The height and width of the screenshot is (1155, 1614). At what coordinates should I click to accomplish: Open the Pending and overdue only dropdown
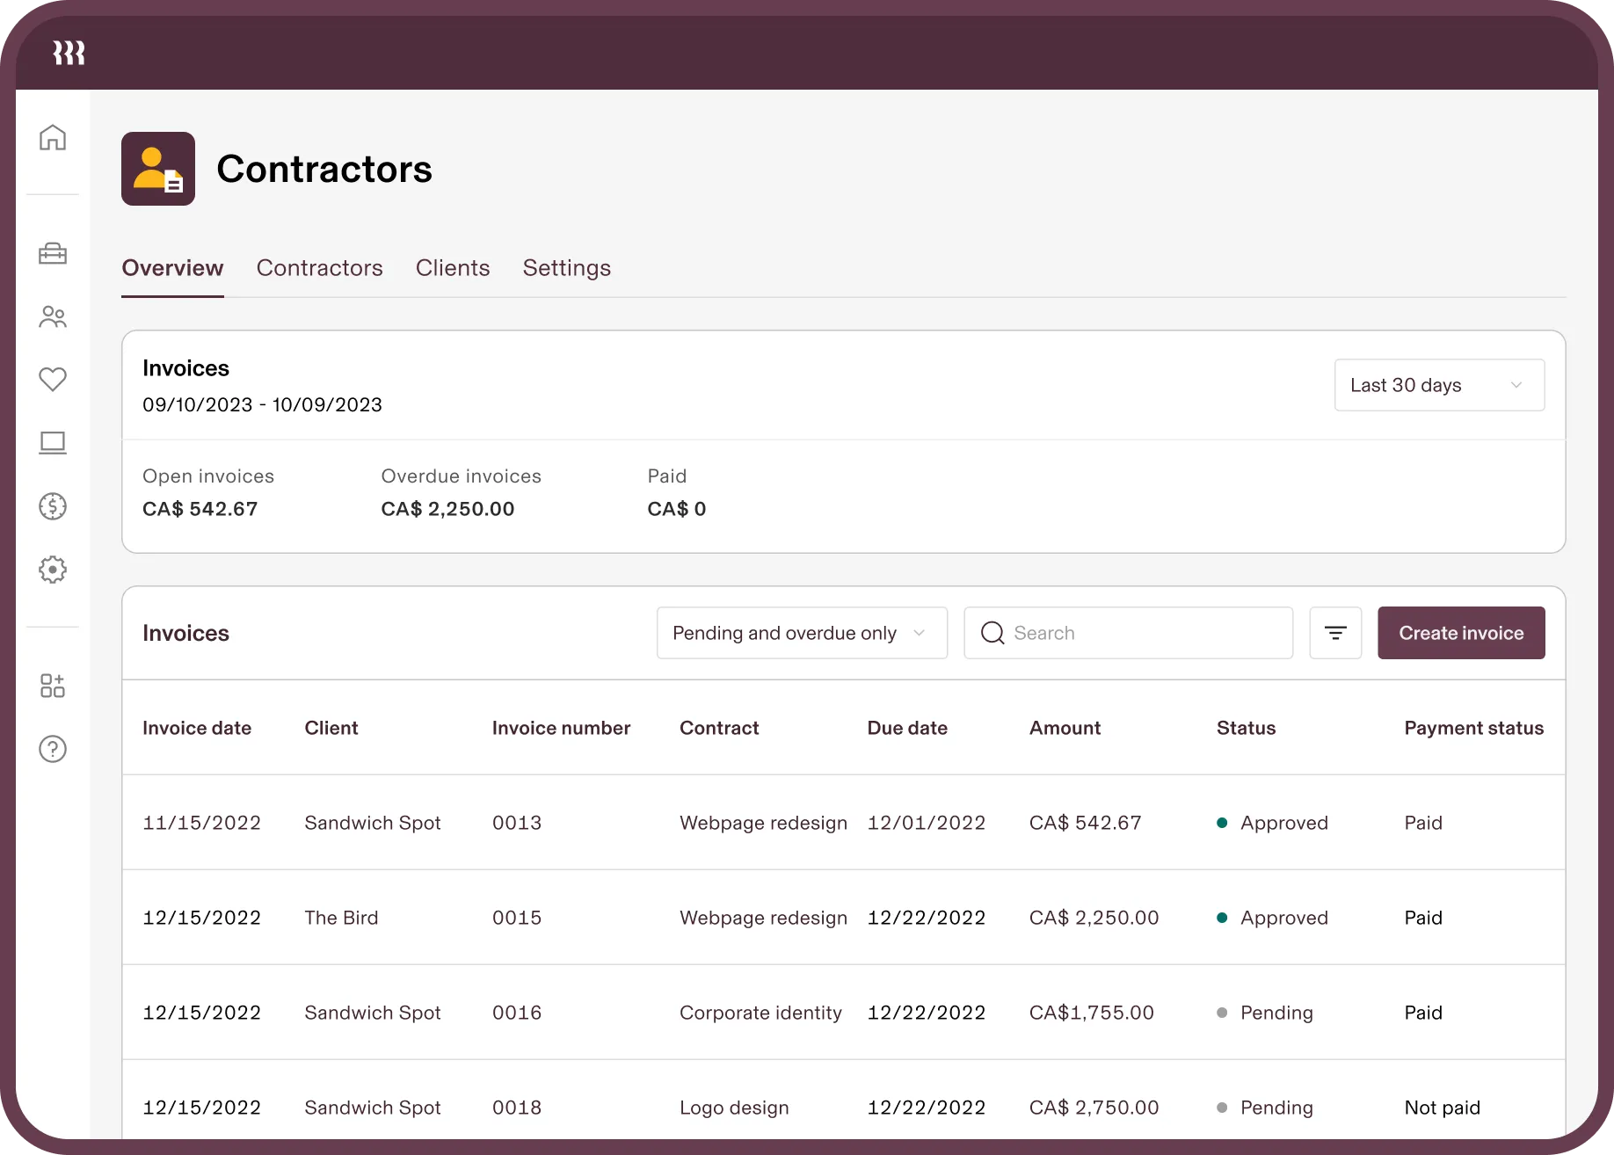(x=802, y=633)
